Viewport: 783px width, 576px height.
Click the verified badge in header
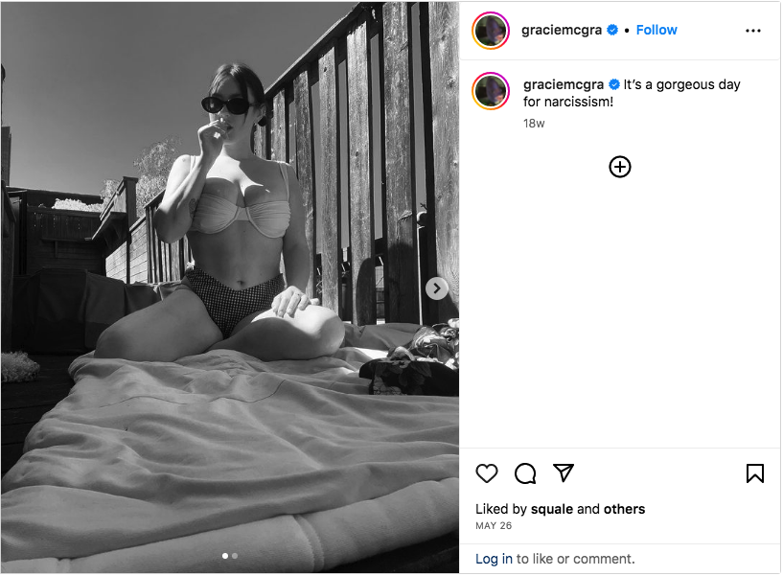click(612, 30)
